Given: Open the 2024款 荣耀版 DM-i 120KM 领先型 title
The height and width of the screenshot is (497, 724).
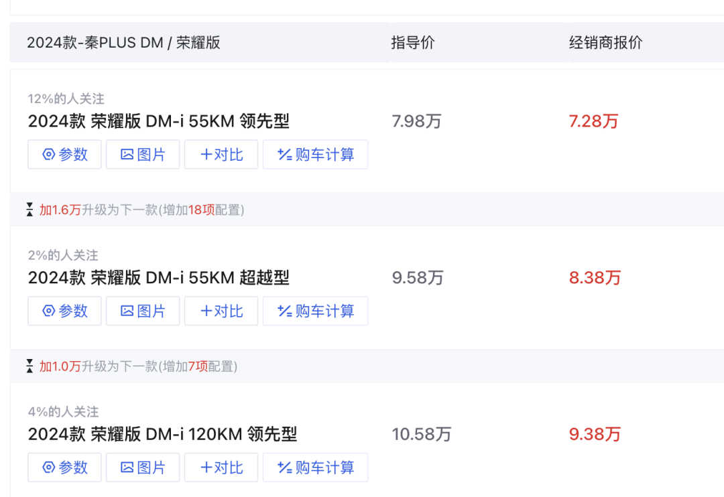Looking at the screenshot, I should pos(162,434).
